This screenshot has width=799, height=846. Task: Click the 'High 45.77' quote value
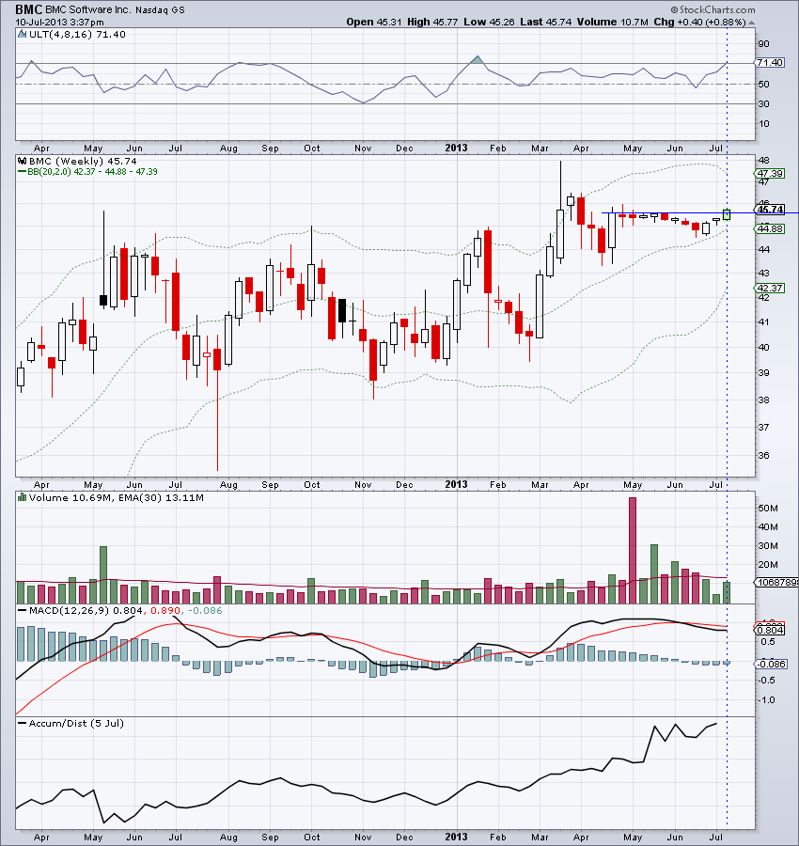(x=432, y=23)
